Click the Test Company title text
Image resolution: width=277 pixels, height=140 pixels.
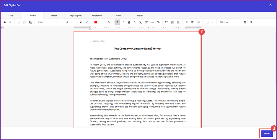click(138, 49)
